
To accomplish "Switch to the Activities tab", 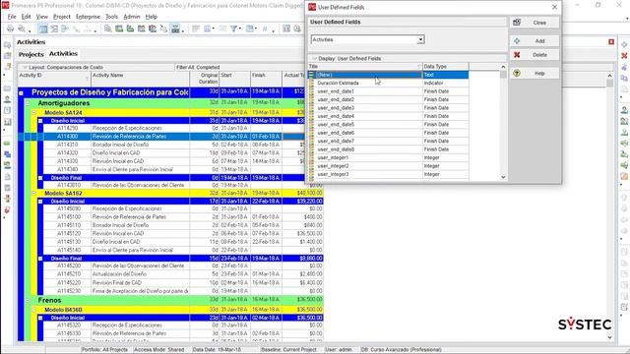I will (x=63, y=53).
